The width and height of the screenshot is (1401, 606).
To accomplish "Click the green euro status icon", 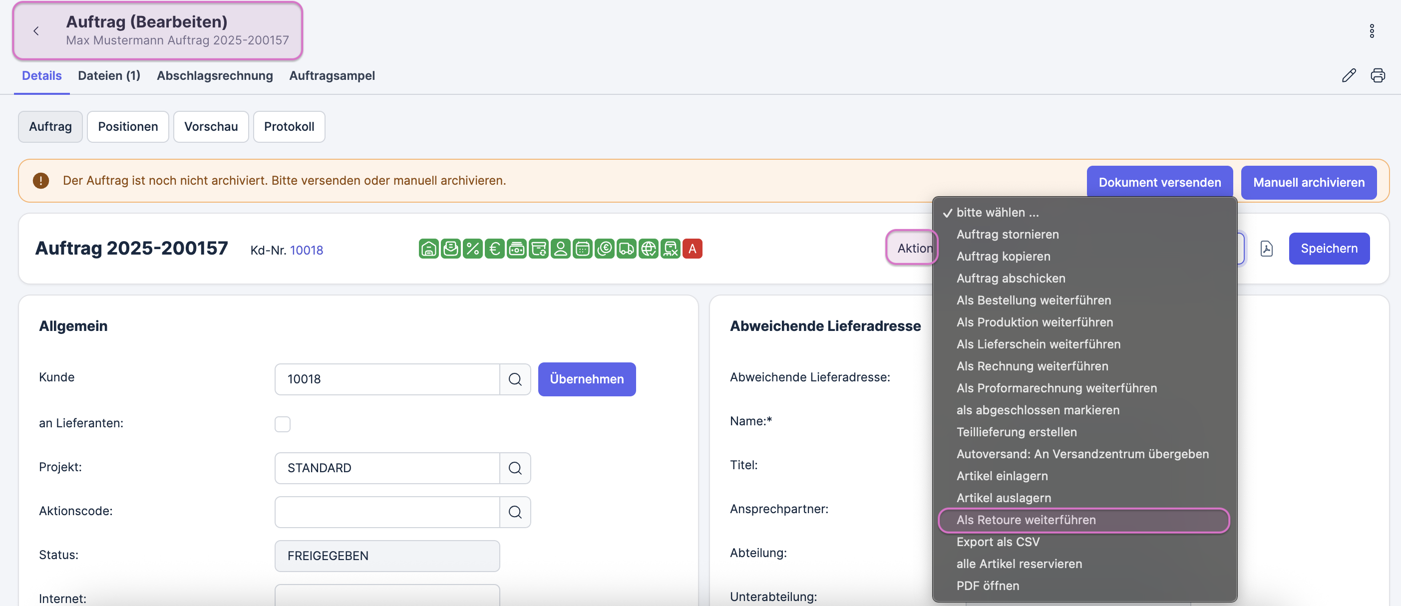I will [494, 249].
